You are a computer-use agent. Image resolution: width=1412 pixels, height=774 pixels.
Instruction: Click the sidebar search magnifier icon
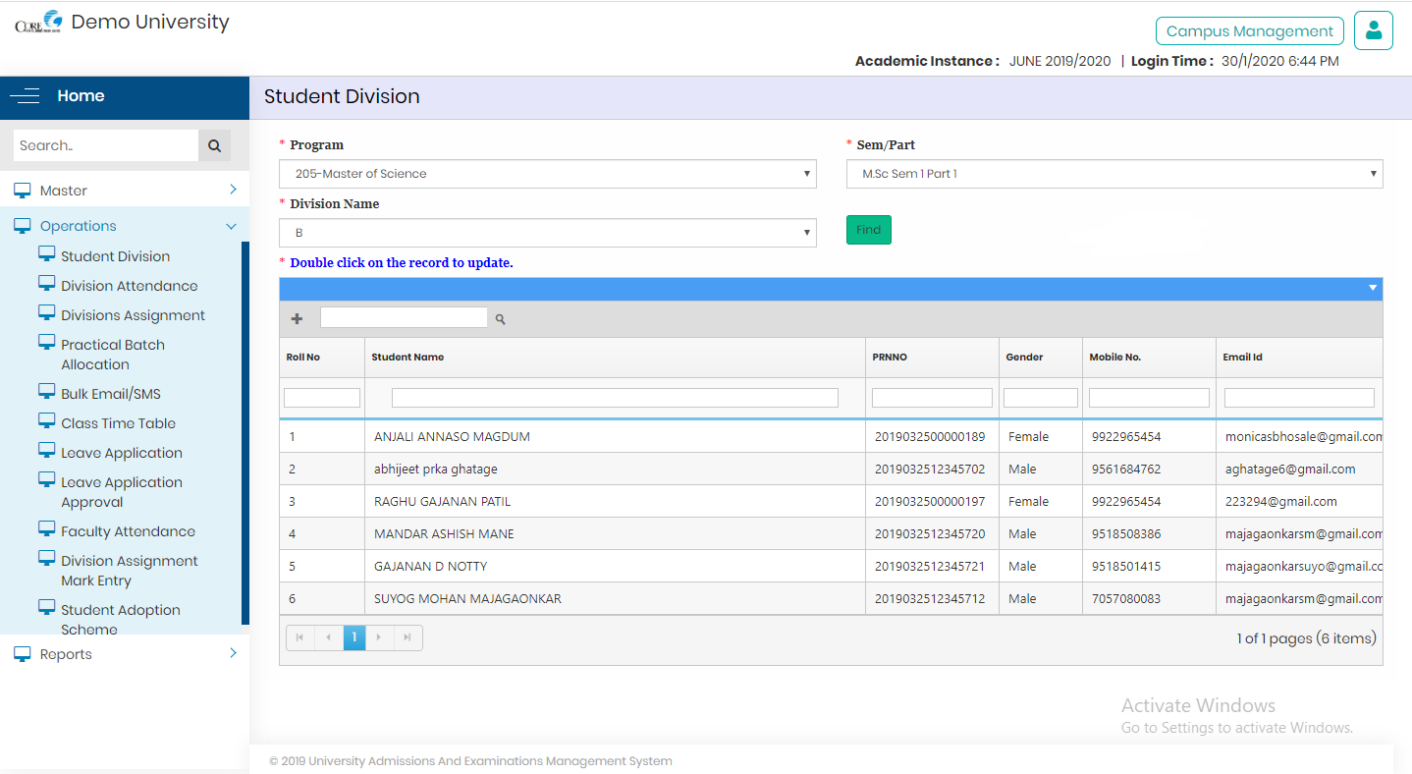click(214, 145)
